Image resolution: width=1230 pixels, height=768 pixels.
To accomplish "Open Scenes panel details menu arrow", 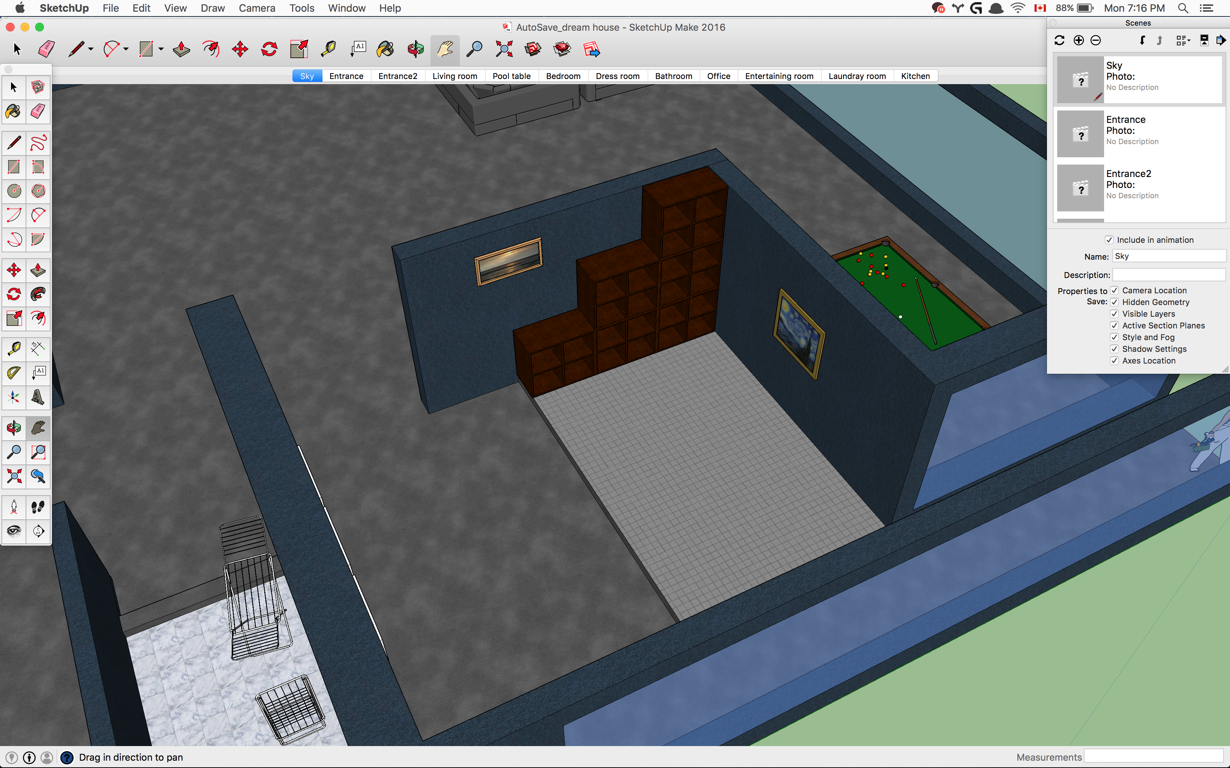I will pos(1221,41).
